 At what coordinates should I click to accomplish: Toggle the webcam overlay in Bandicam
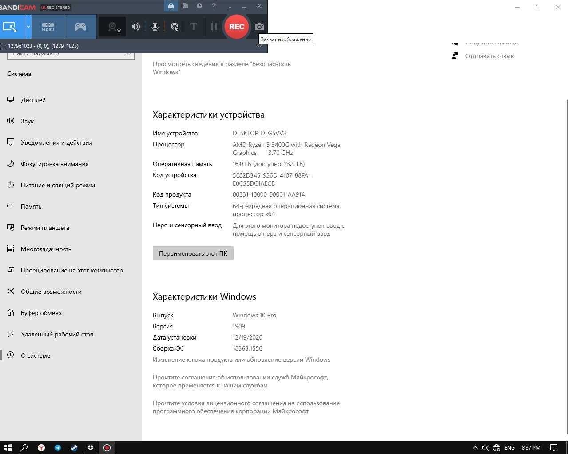(x=112, y=27)
